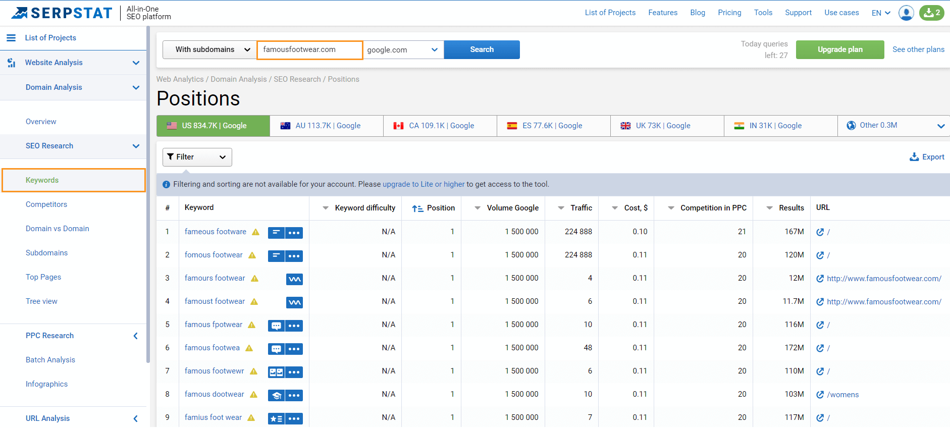
Task: Expand the URL Analysis section
Action: [135, 418]
